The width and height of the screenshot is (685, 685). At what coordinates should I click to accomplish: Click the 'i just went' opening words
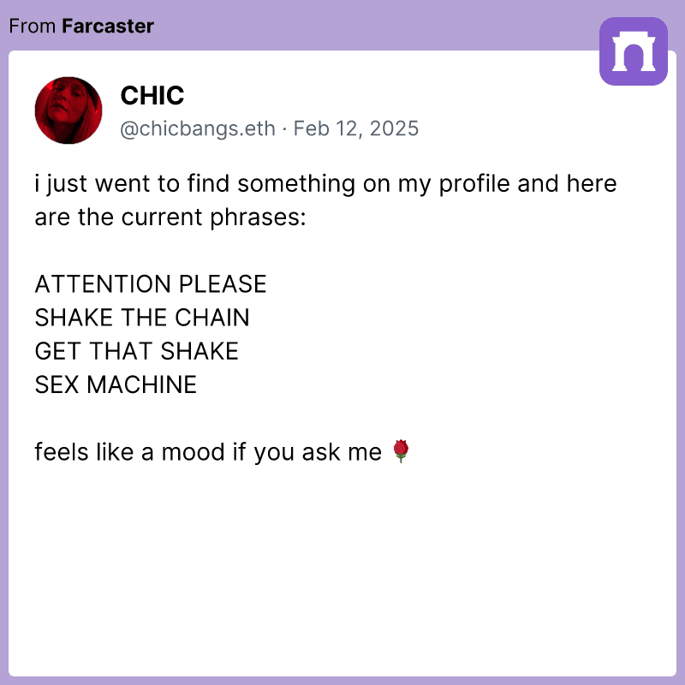92,183
